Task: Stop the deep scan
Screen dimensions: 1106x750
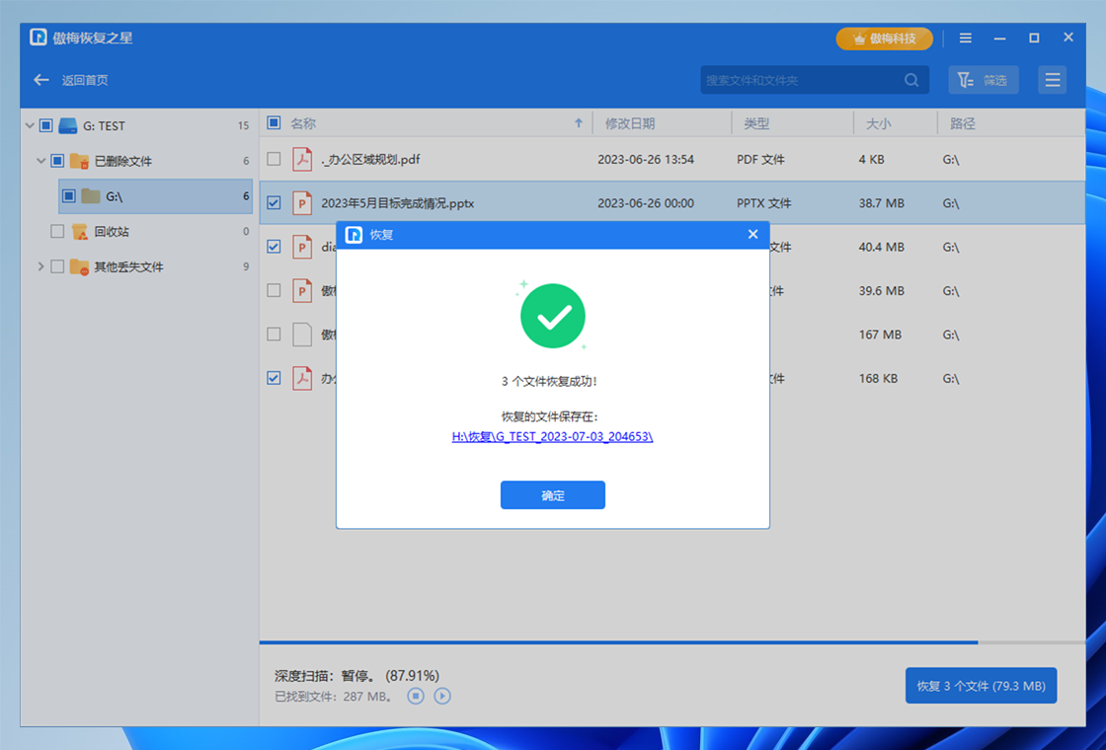Action: (x=417, y=696)
